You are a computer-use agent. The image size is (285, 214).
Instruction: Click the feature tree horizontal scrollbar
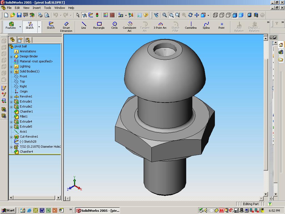click(35, 198)
